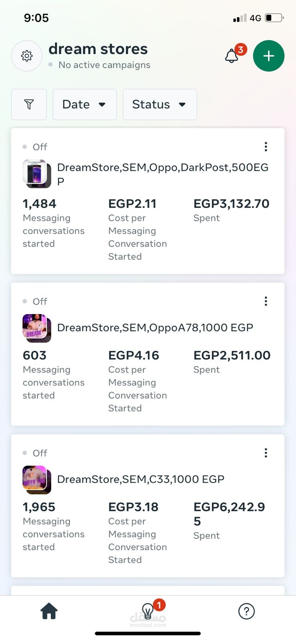Open the help question mark icon
The height and width of the screenshot is (641, 296).
(246, 611)
